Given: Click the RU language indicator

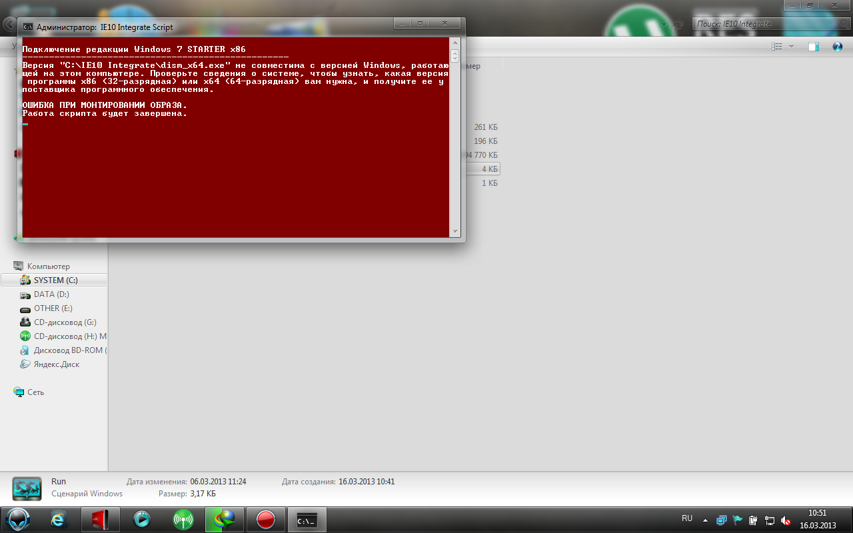Looking at the screenshot, I should point(687,518).
